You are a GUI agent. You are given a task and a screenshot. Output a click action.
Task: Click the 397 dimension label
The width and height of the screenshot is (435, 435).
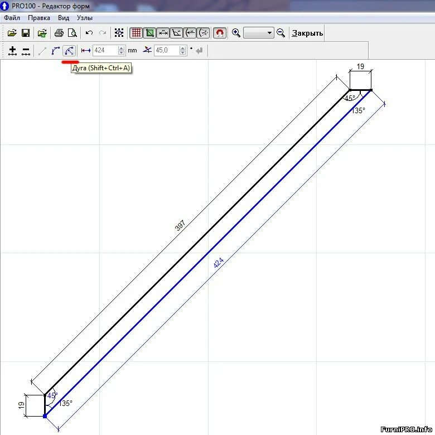[x=180, y=225]
